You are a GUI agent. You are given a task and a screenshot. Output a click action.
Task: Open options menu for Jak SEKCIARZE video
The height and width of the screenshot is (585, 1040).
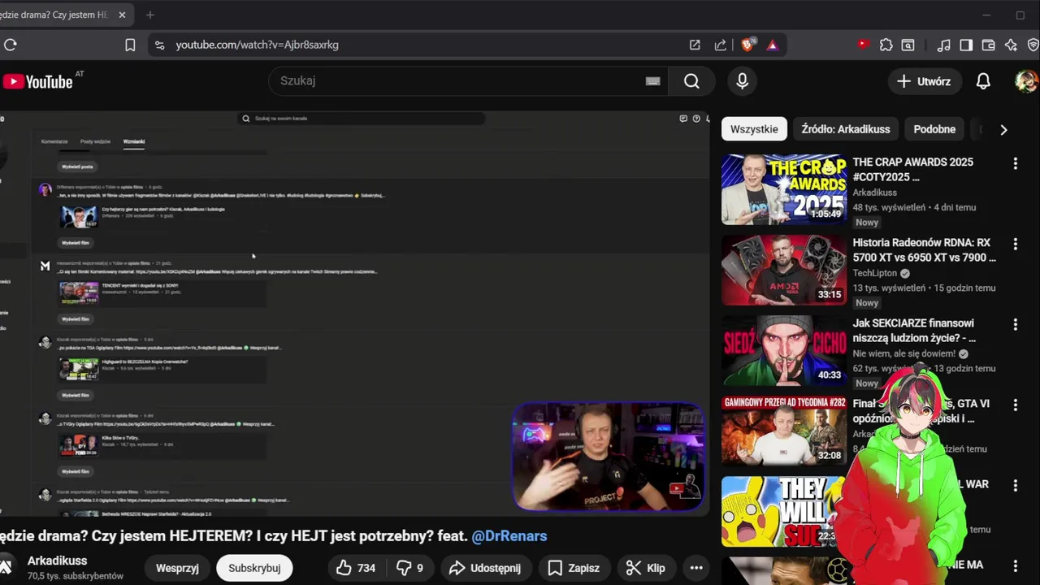point(1015,324)
